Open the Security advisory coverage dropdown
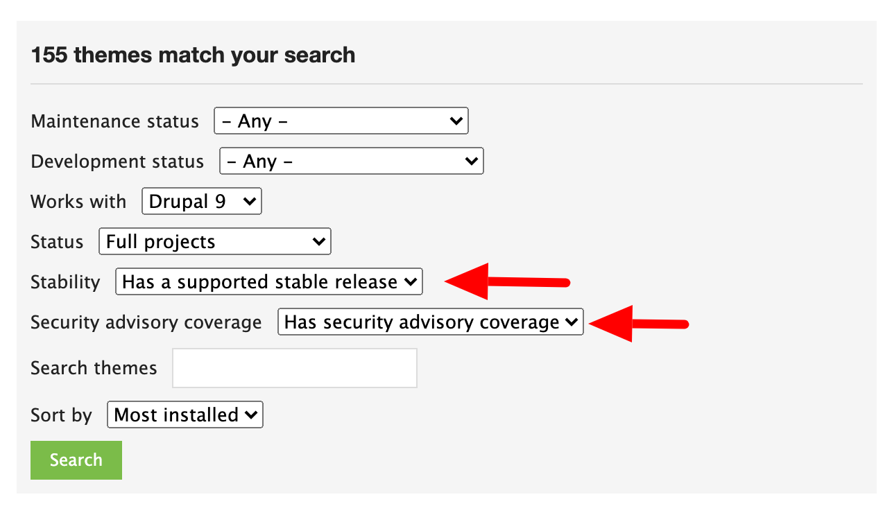892x506 pixels. 430,322
